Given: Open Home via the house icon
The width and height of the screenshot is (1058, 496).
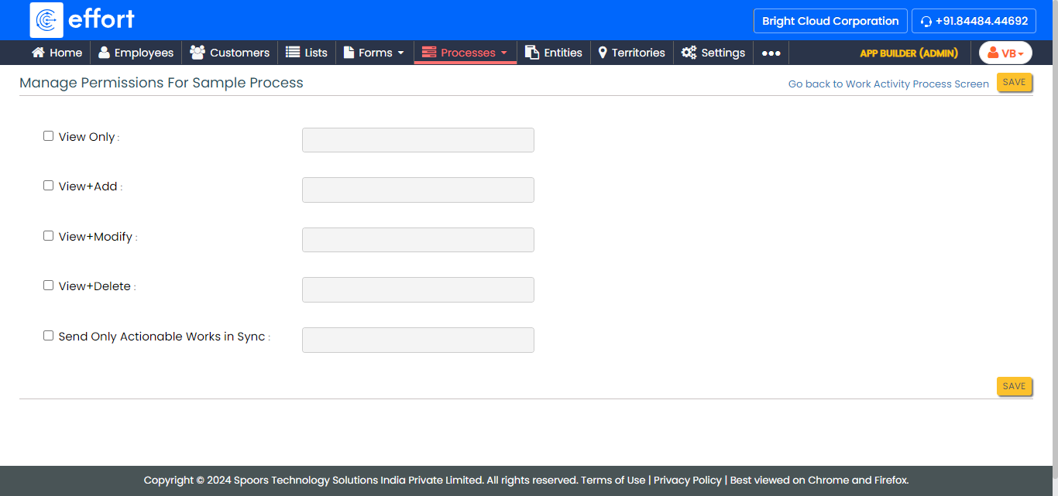Looking at the screenshot, I should pyautogui.click(x=38, y=53).
